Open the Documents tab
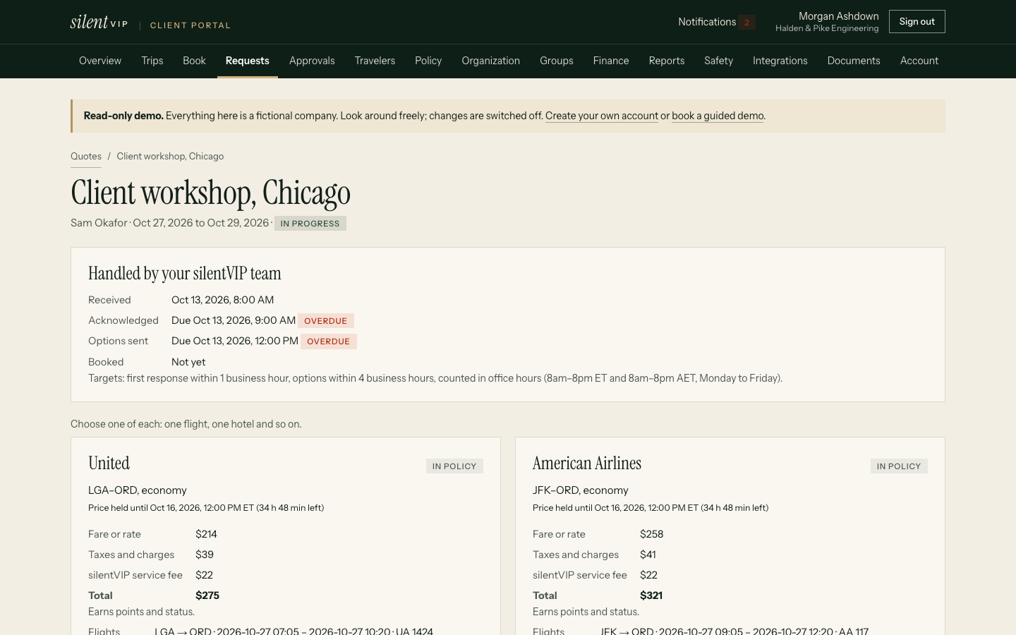Screen dimensions: 1016x635 pyautogui.click(x=854, y=61)
